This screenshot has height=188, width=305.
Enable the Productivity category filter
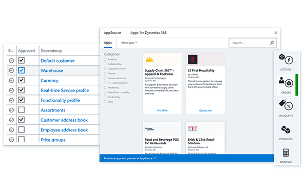[105, 97]
